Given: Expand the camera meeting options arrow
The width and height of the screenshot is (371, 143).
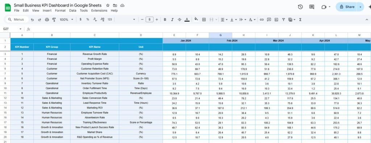Looking at the screenshot, I should point(330,7).
